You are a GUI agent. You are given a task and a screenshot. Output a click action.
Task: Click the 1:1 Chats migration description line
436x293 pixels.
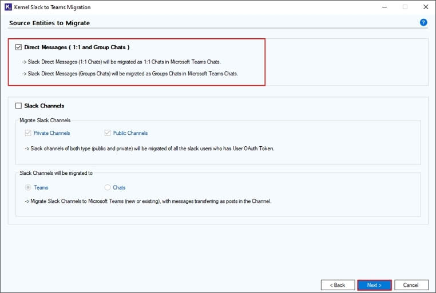click(x=121, y=62)
